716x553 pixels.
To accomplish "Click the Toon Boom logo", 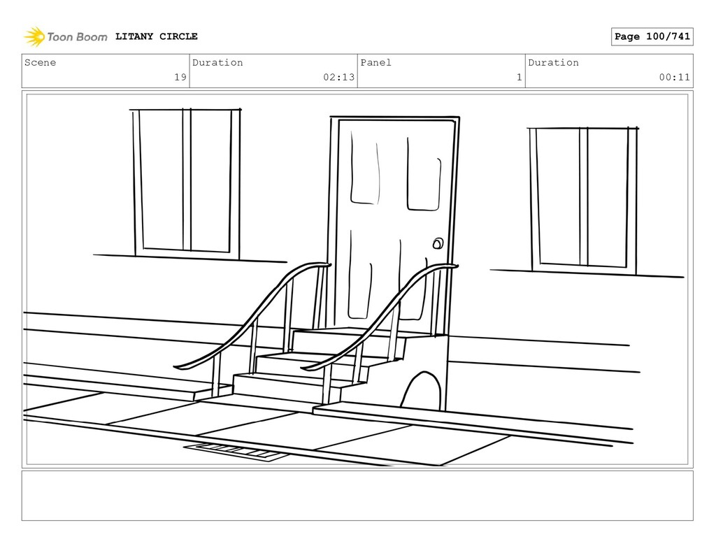I will (66, 36).
